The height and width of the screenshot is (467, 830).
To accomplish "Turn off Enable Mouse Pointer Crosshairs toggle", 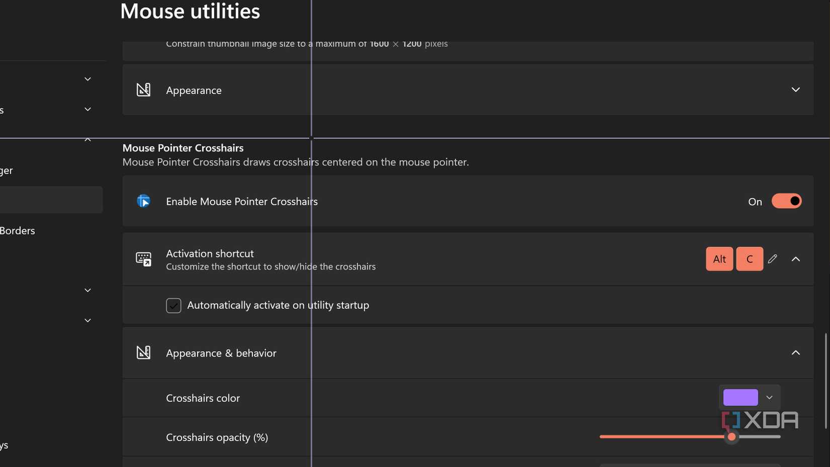I will pos(786,201).
